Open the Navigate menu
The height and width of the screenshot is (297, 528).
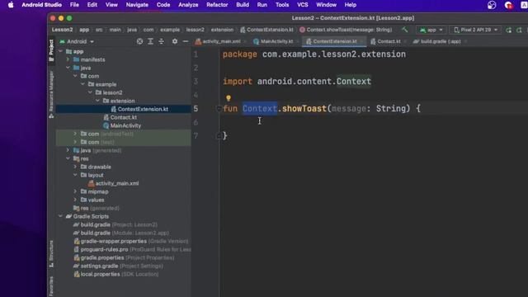pyautogui.click(x=137, y=5)
